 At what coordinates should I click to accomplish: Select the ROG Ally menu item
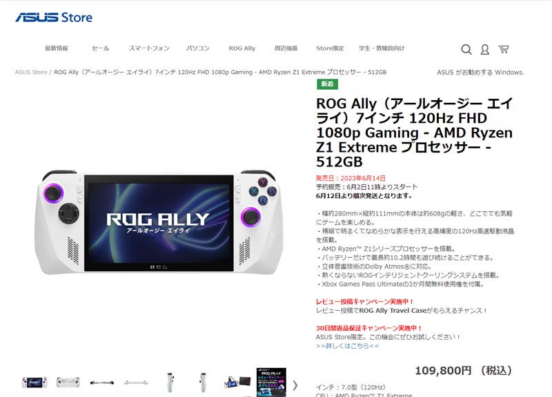(x=242, y=48)
